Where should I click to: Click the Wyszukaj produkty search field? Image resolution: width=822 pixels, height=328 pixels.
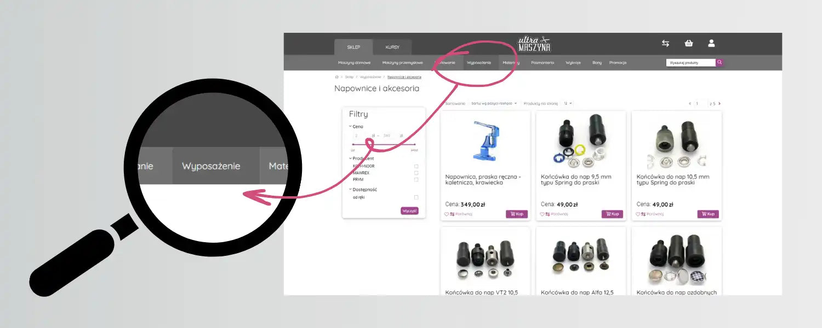coord(690,62)
